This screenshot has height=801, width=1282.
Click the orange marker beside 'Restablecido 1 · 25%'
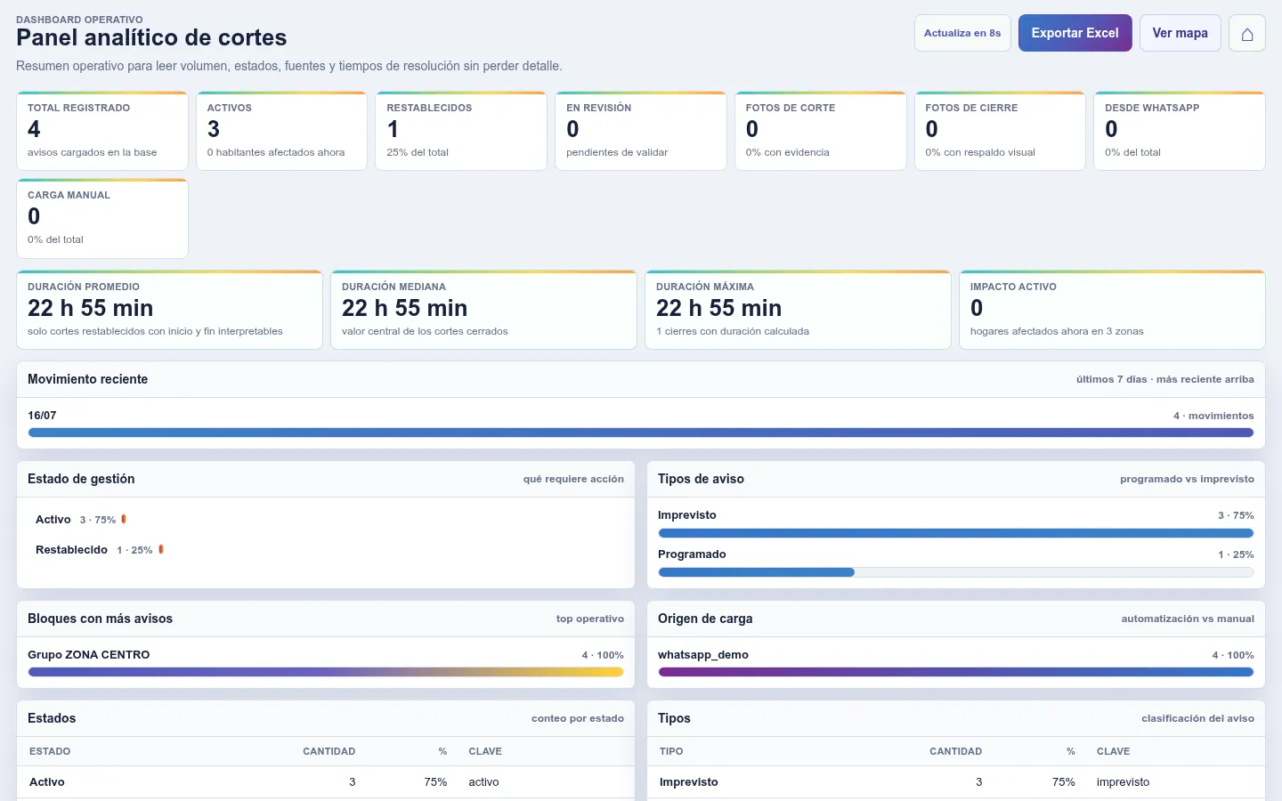(x=161, y=549)
